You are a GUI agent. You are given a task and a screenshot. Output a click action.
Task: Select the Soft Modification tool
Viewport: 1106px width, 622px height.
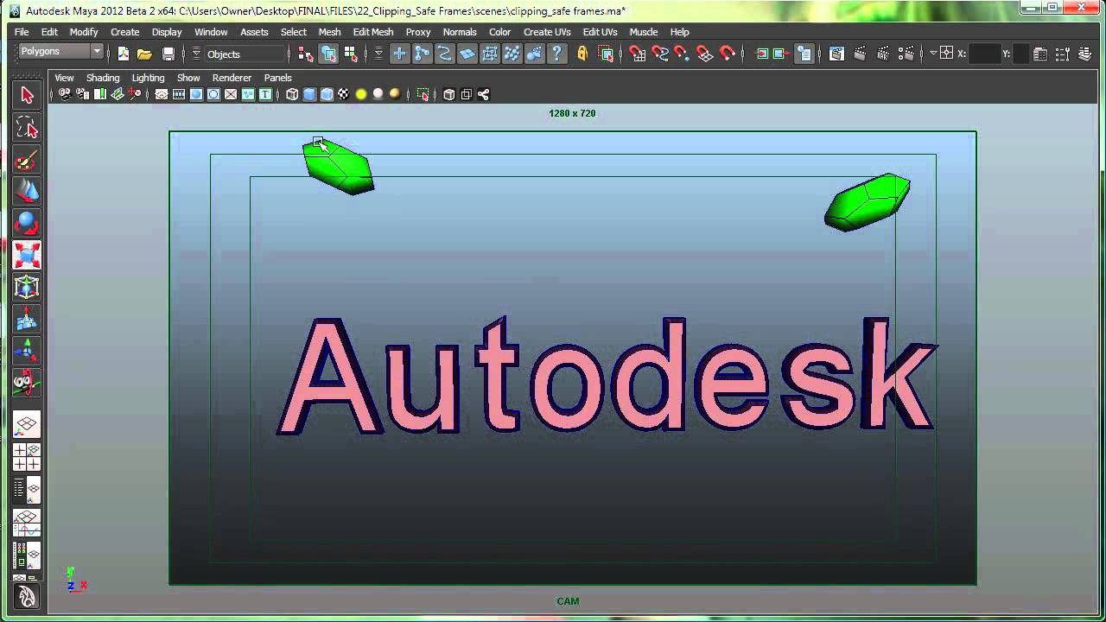(27, 319)
